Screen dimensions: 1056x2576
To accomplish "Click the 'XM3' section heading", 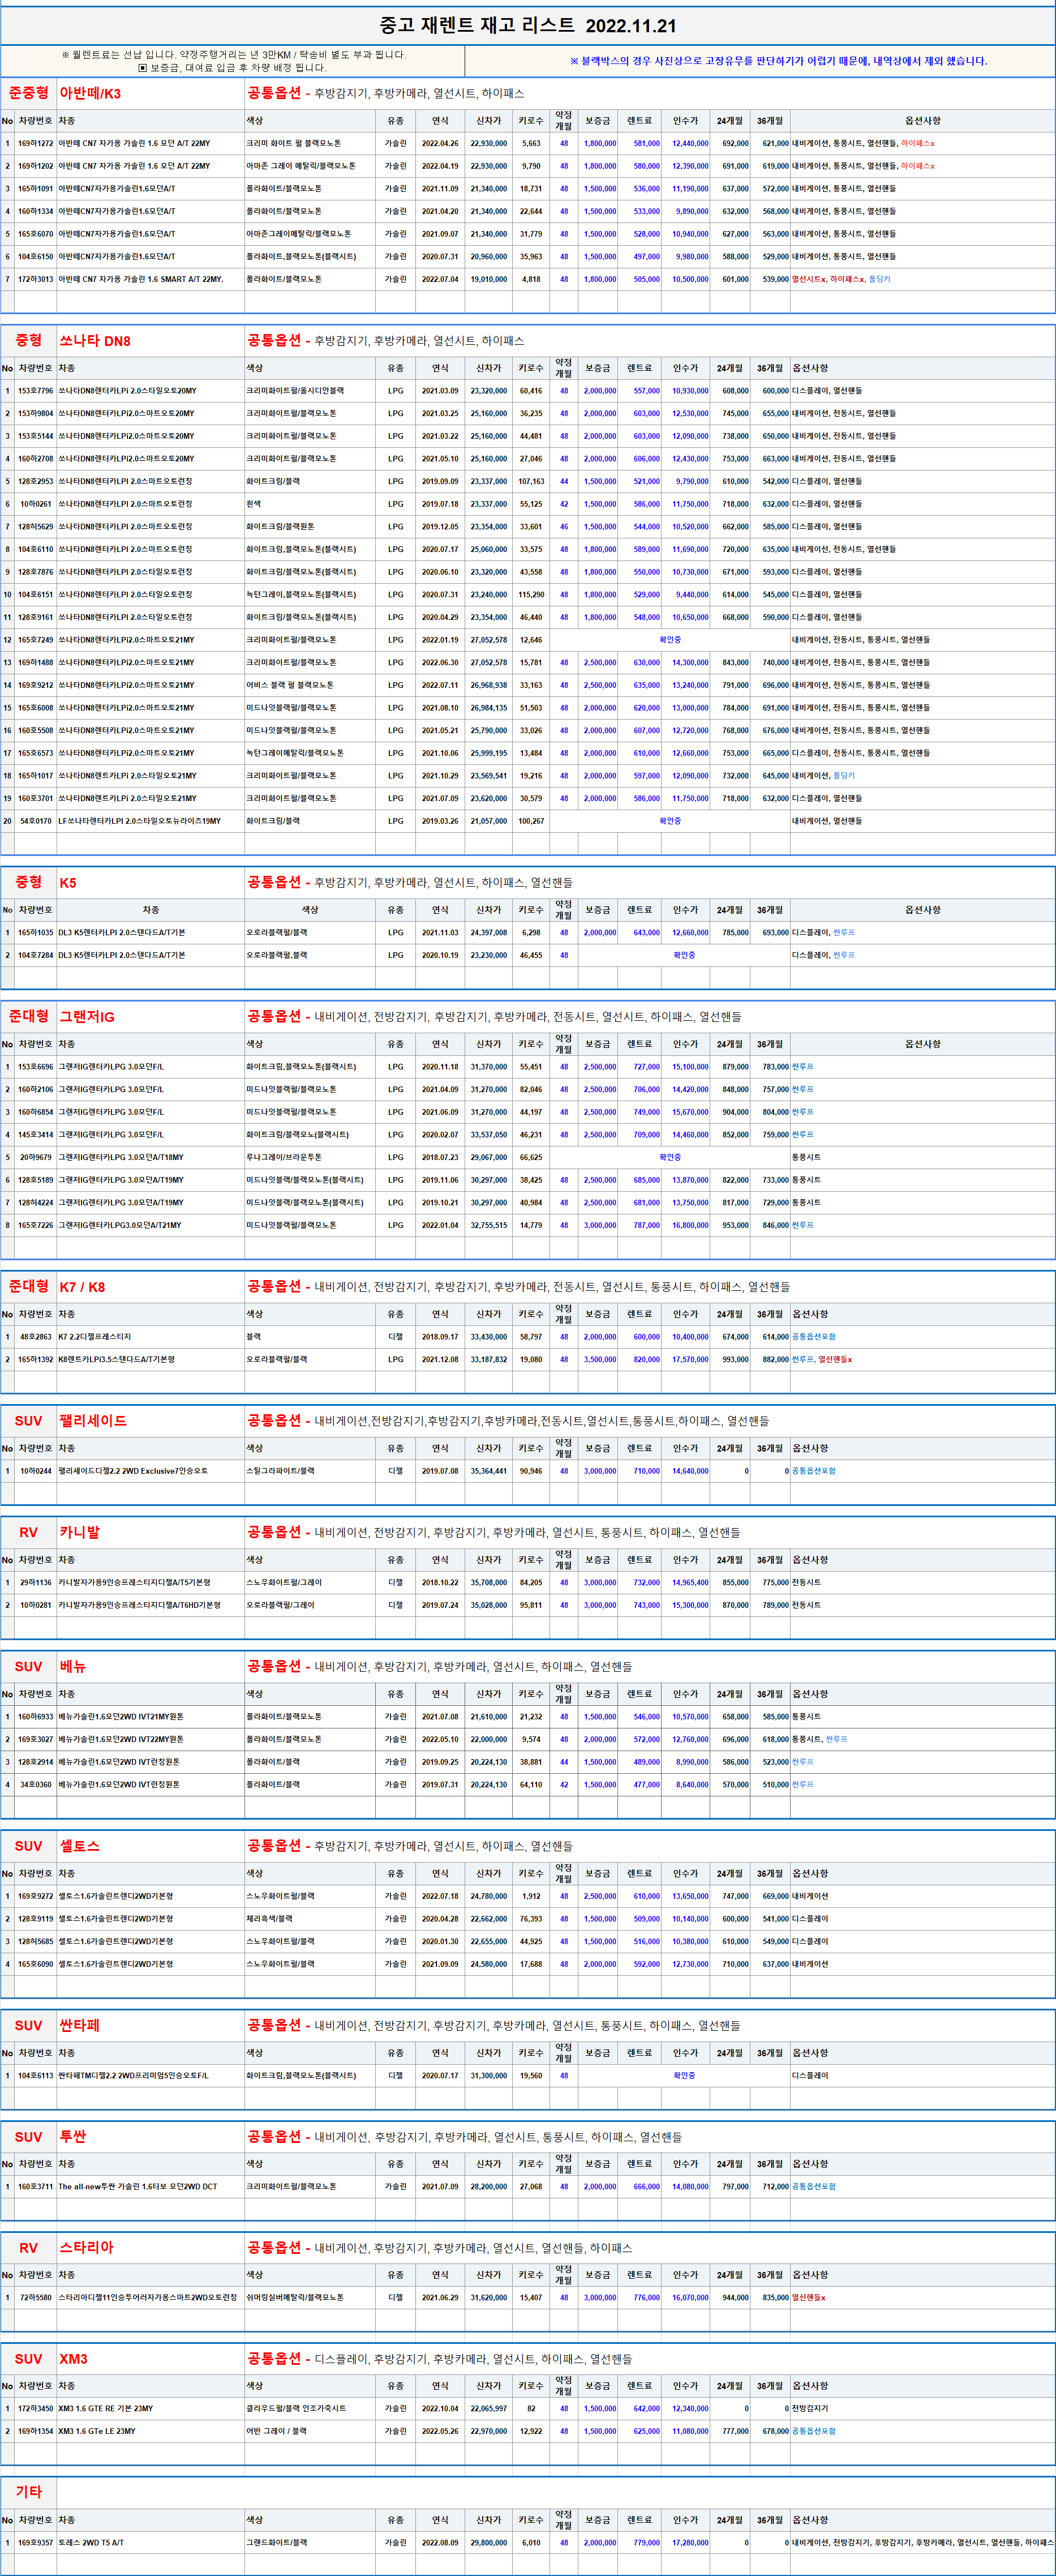I will 73,2359.
